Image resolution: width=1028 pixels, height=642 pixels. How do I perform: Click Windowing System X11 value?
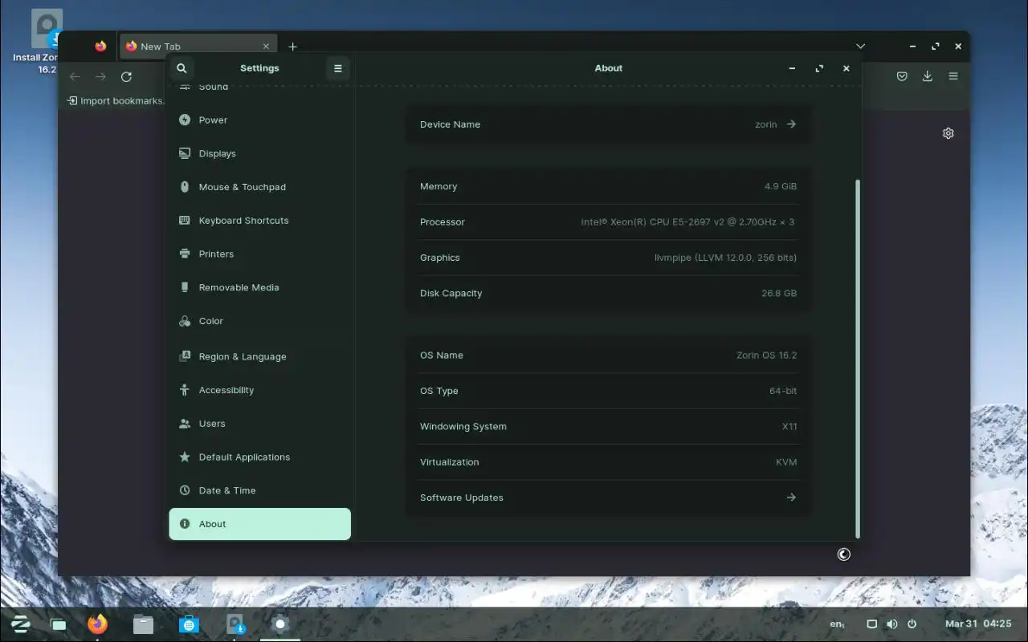[789, 427]
